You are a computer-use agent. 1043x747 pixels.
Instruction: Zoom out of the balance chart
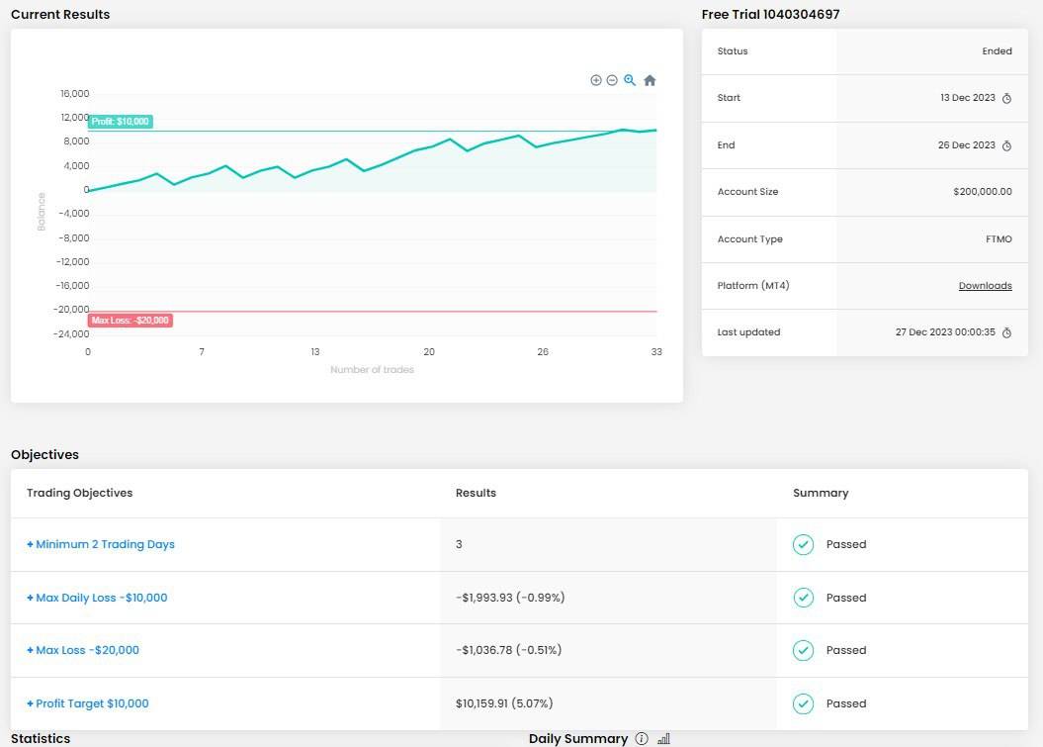pyautogui.click(x=612, y=80)
